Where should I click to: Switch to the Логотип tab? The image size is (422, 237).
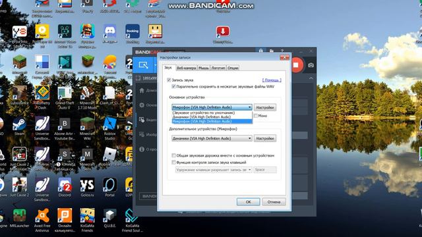coord(218,68)
